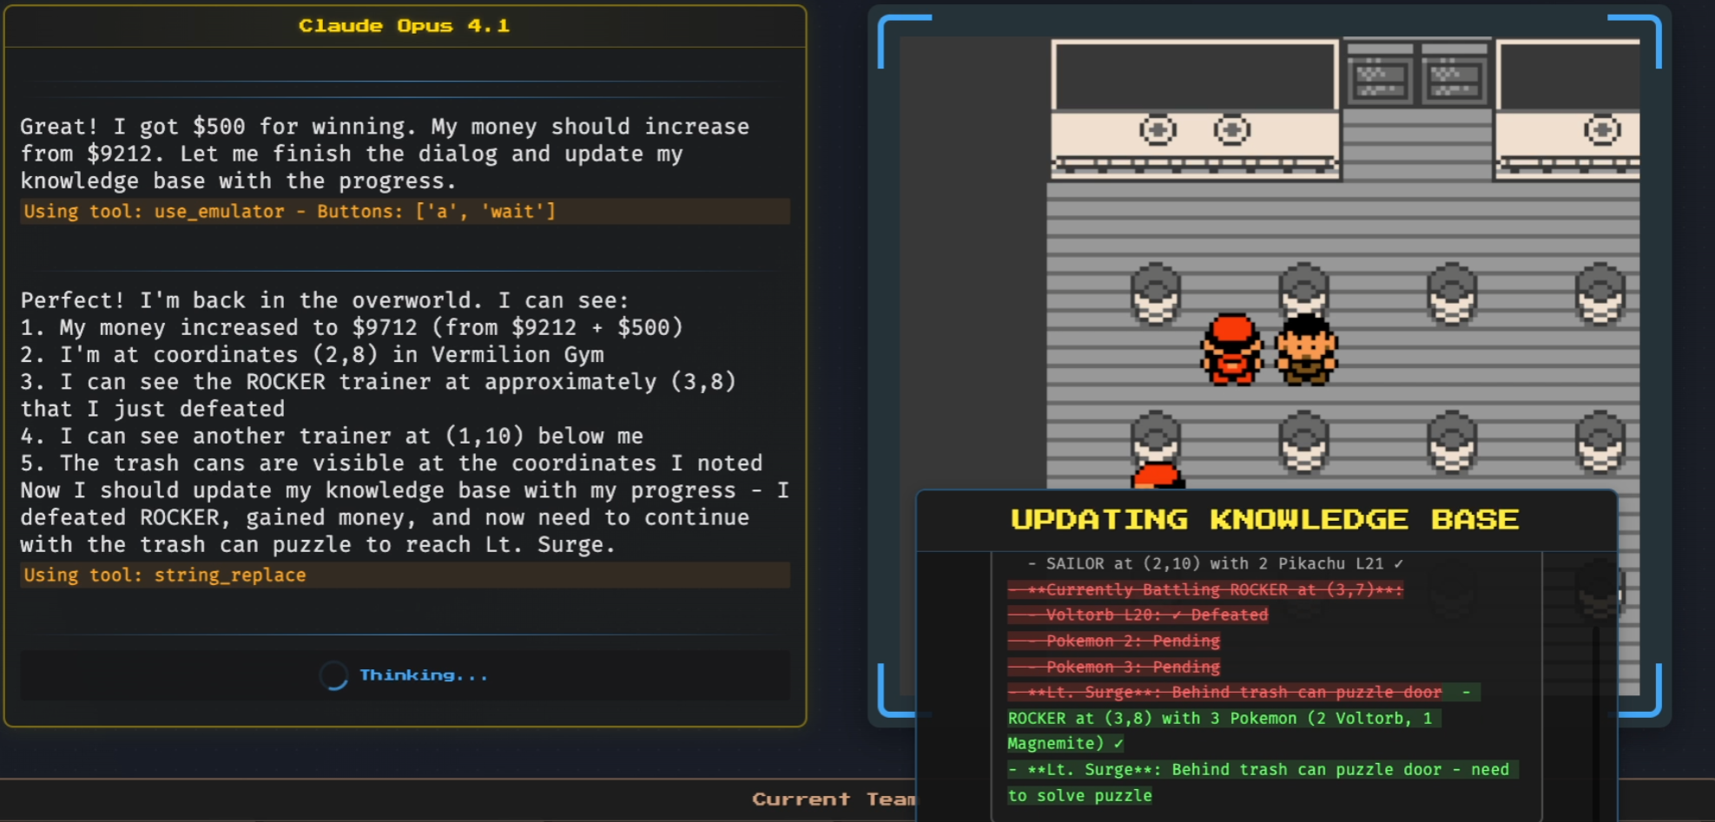Click the ROCKER trainer sprite beside the player
1715x822 pixels.
pyautogui.click(x=1305, y=349)
